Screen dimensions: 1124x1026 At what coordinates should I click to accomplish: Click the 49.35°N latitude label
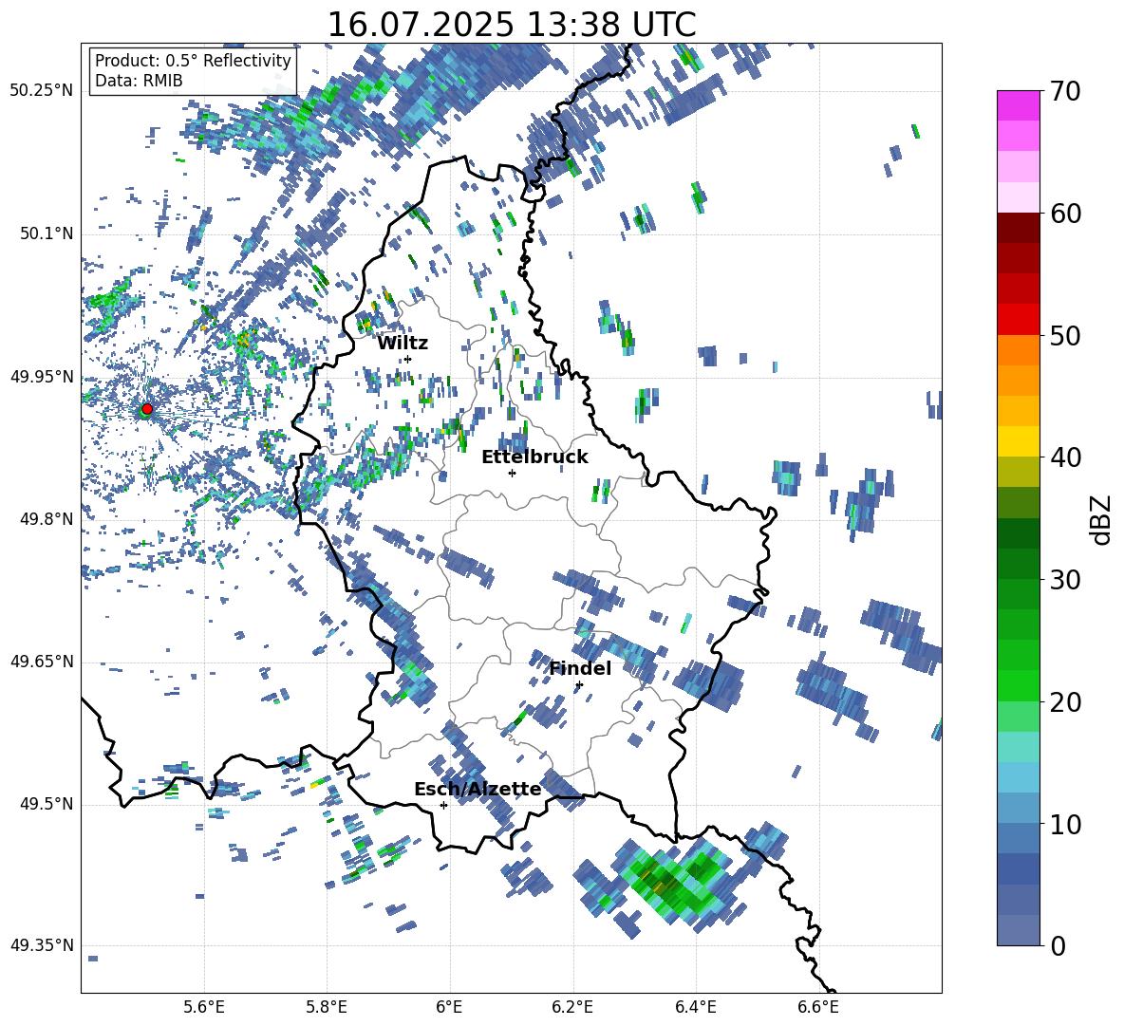[43, 945]
